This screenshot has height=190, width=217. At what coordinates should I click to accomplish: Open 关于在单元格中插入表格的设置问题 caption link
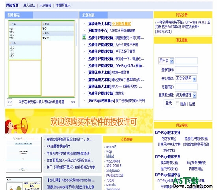(41, 102)
